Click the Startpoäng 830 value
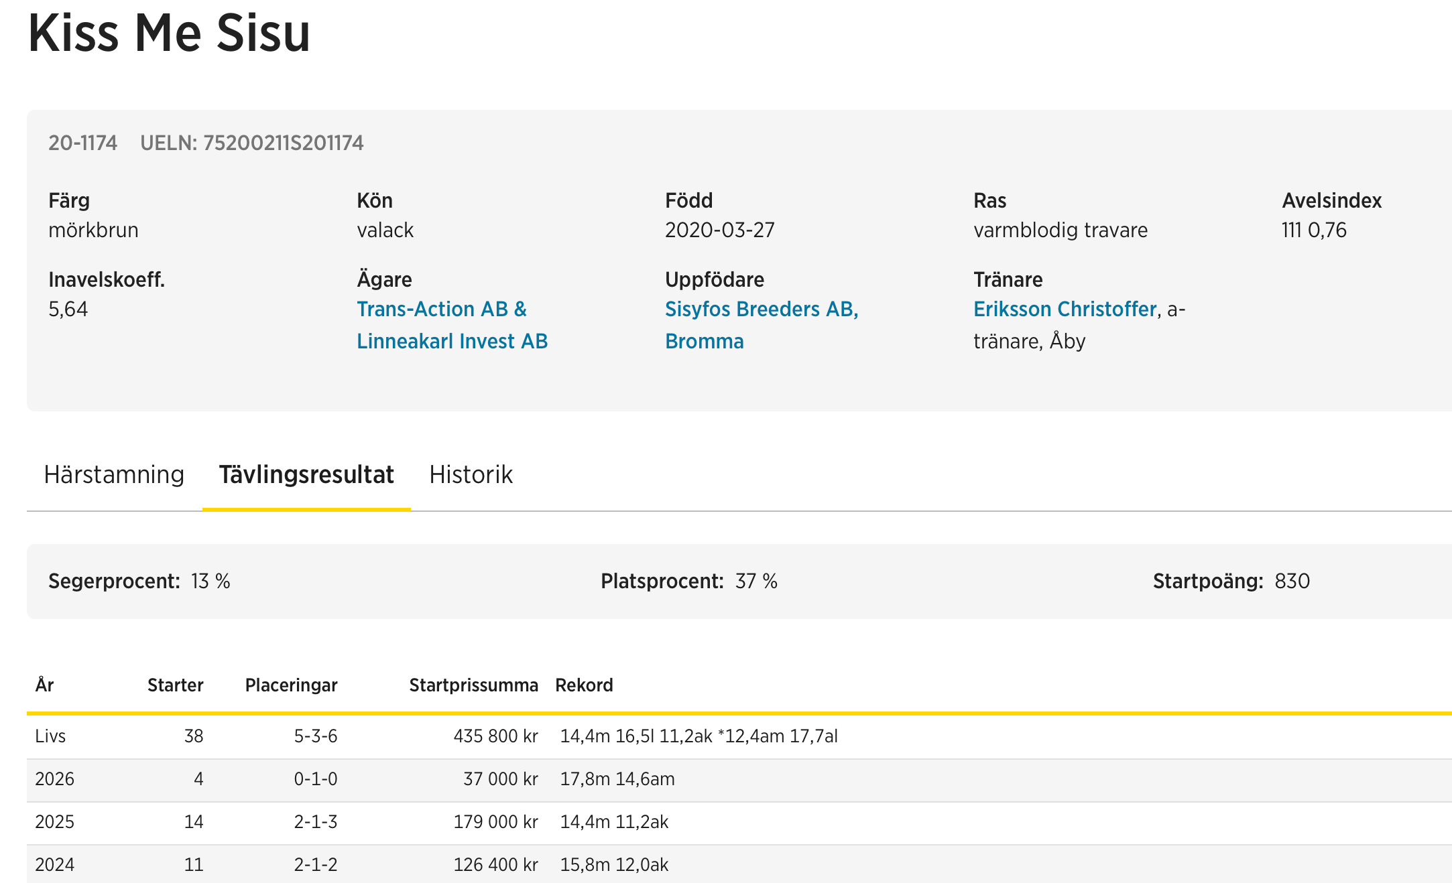This screenshot has height=883, width=1452. 1292,582
